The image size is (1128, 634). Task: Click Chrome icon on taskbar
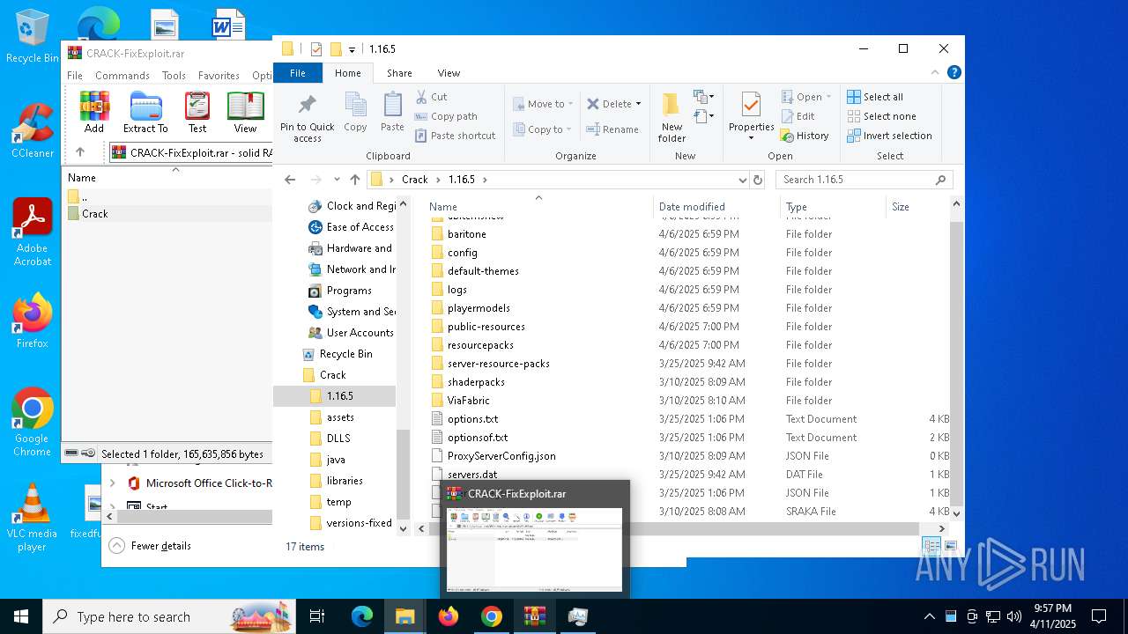492,616
